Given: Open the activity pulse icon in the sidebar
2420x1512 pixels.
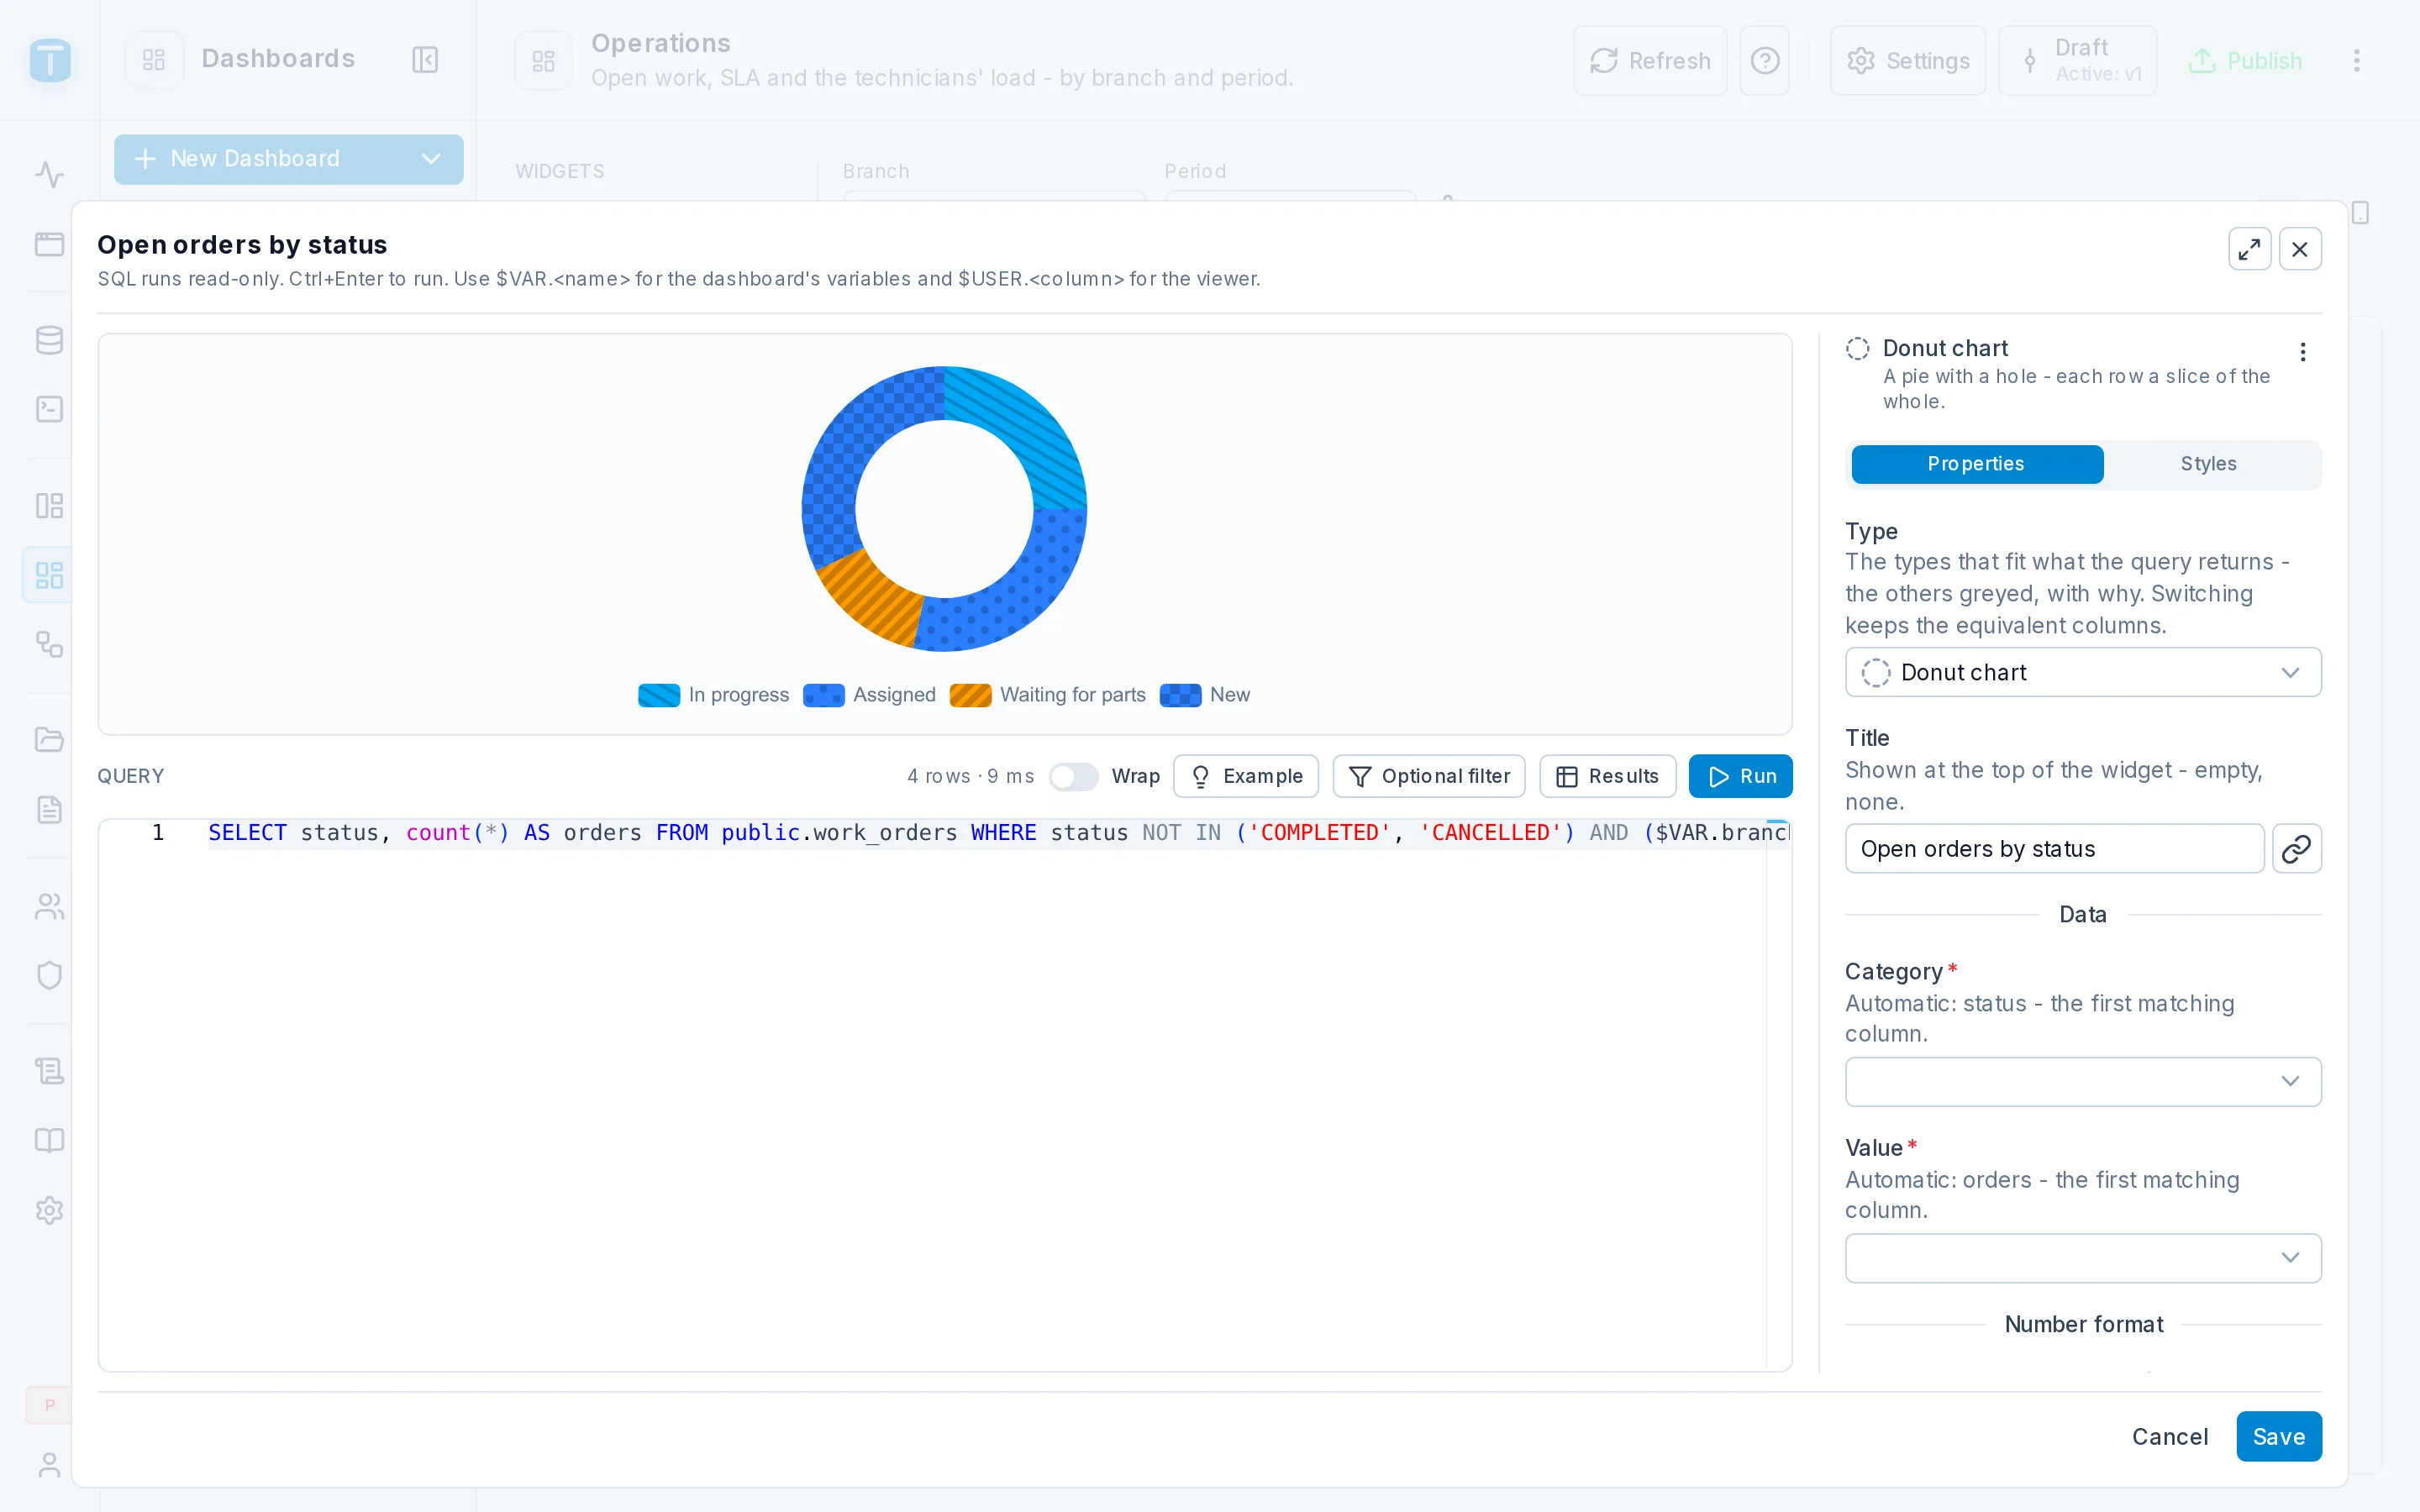Looking at the screenshot, I should coord(49,175).
